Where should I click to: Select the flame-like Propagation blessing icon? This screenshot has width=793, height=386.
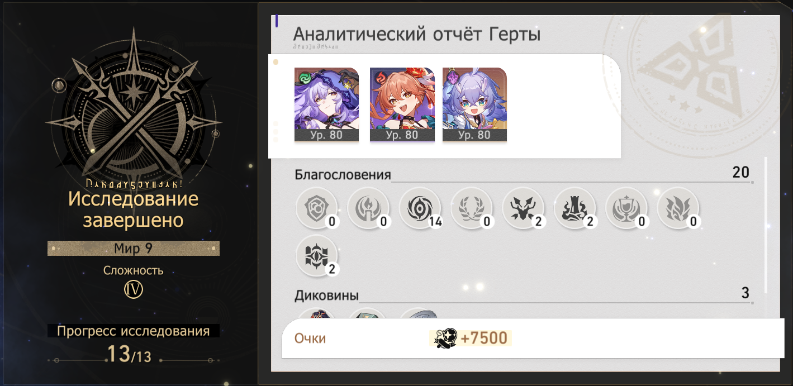click(678, 208)
